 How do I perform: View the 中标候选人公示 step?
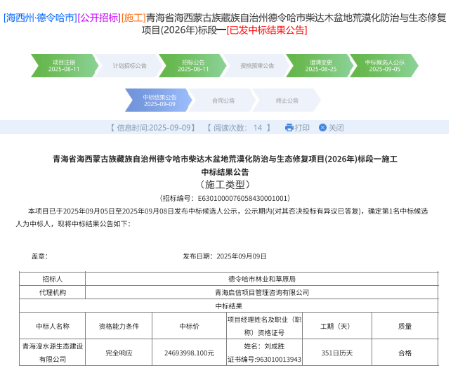[384, 66]
